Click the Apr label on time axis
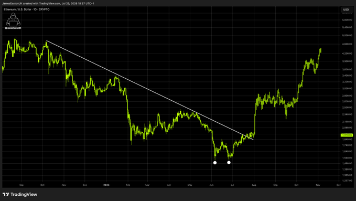The width and height of the screenshot is (356, 201). (169, 185)
